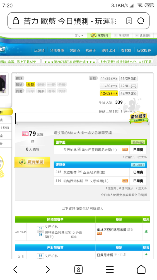
Task: Toggle 顯示盤口 in 運彩盤 header
Action: coord(139,165)
